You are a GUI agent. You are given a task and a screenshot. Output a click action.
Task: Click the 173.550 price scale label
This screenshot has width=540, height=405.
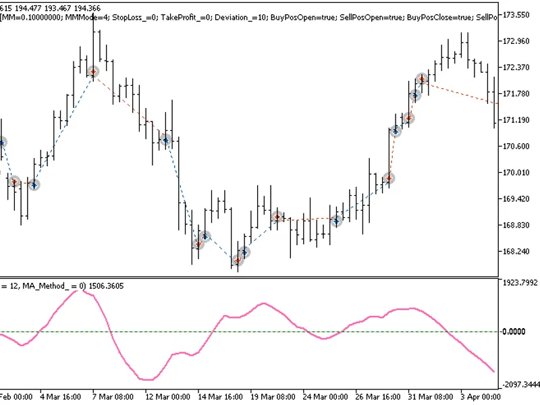(516, 15)
